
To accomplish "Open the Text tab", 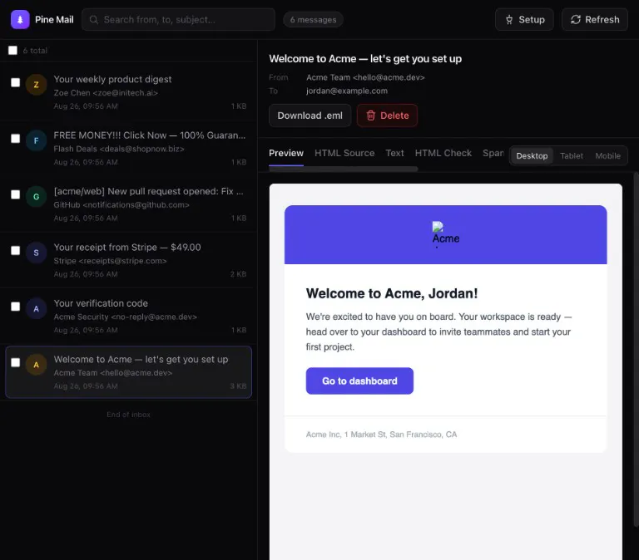I will [x=394, y=153].
